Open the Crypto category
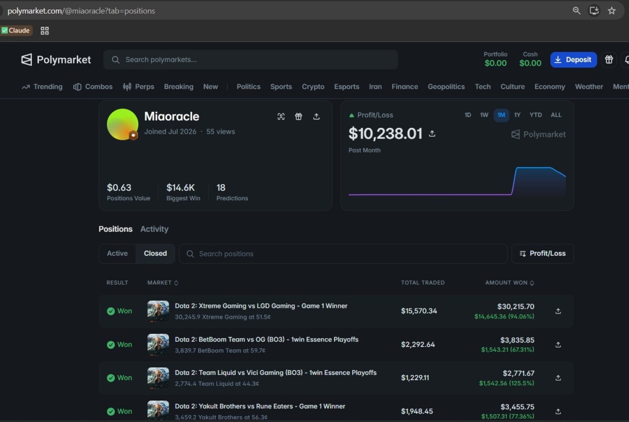The width and height of the screenshot is (629, 422). tap(313, 87)
